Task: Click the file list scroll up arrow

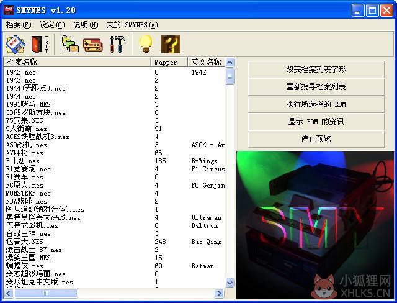Action: (x=230, y=62)
